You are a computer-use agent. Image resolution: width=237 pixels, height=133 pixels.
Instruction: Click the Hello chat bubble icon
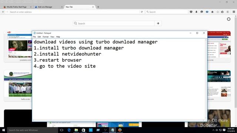[x=201, y=12]
